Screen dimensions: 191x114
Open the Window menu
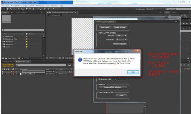[x=55, y=6]
